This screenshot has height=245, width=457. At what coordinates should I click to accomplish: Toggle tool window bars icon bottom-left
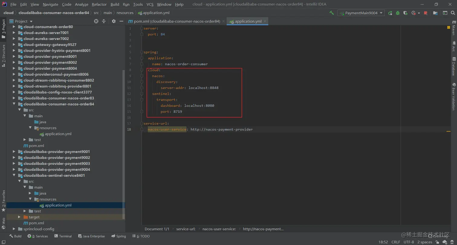pos(3,242)
